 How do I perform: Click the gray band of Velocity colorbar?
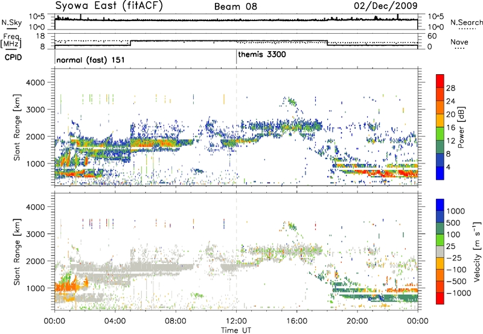coord(440,251)
